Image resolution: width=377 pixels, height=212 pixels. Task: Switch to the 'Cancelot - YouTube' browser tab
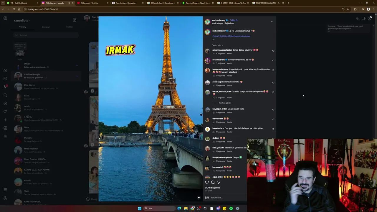[92, 3]
